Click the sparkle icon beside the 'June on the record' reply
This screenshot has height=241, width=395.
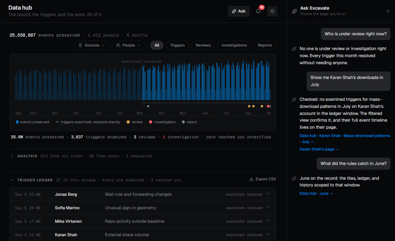(294, 178)
